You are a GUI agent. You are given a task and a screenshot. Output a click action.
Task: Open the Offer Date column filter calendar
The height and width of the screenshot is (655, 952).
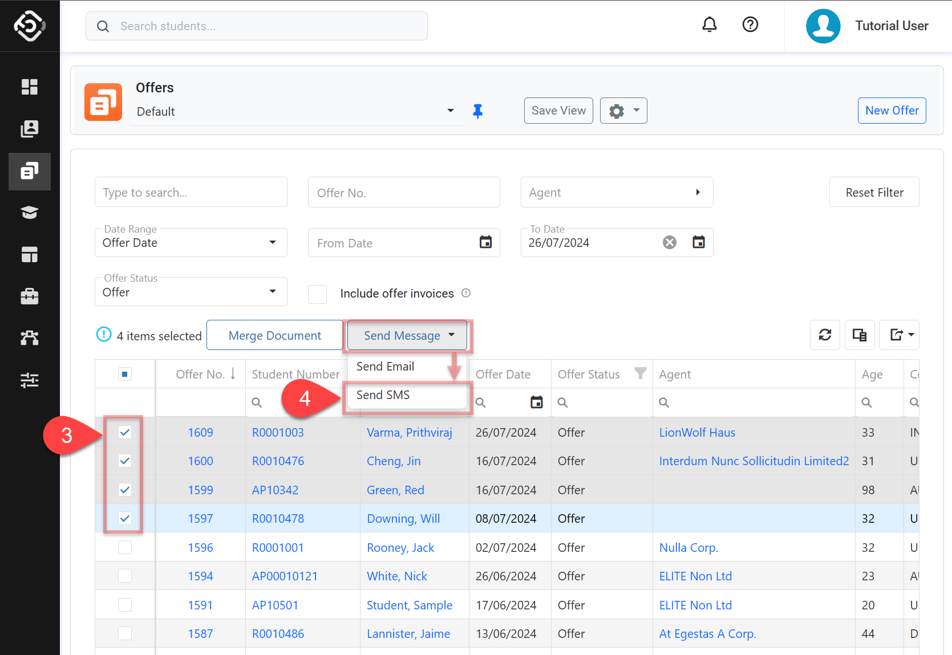click(x=536, y=402)
